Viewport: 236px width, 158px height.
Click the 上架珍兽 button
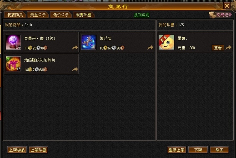tap(38, 150)
